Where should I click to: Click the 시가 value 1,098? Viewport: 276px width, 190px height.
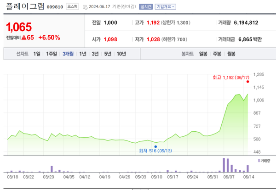tap(110, 39)
